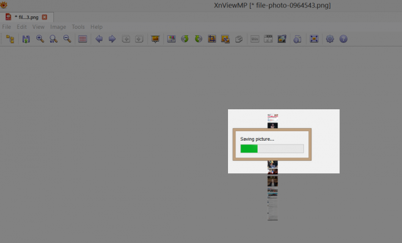Open the Resize image tool
The image size is (402, 243).
coord(225,39)
